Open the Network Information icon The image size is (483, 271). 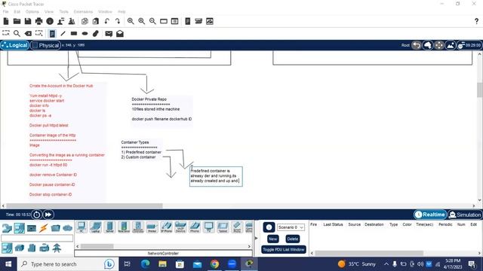[x=50, y=21]
